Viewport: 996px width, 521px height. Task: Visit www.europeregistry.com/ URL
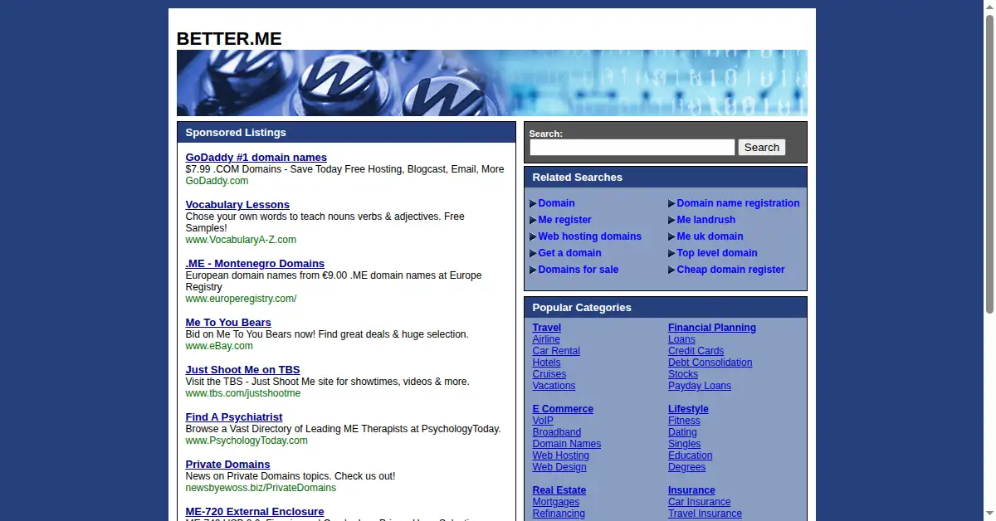[241, 299]
